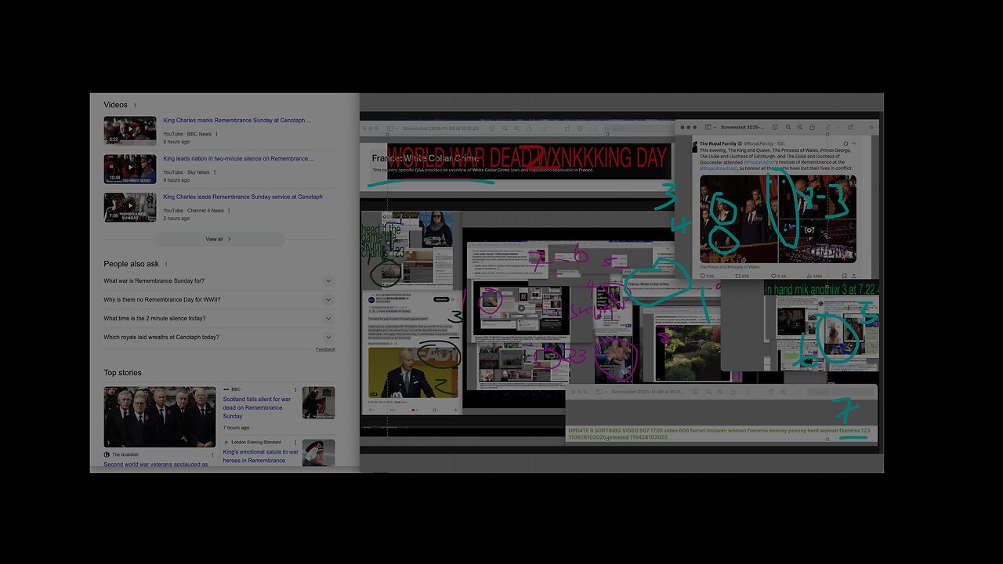Click zoom in icon in bottom Preview window
1003x564 pixels.
pos(720,392)
